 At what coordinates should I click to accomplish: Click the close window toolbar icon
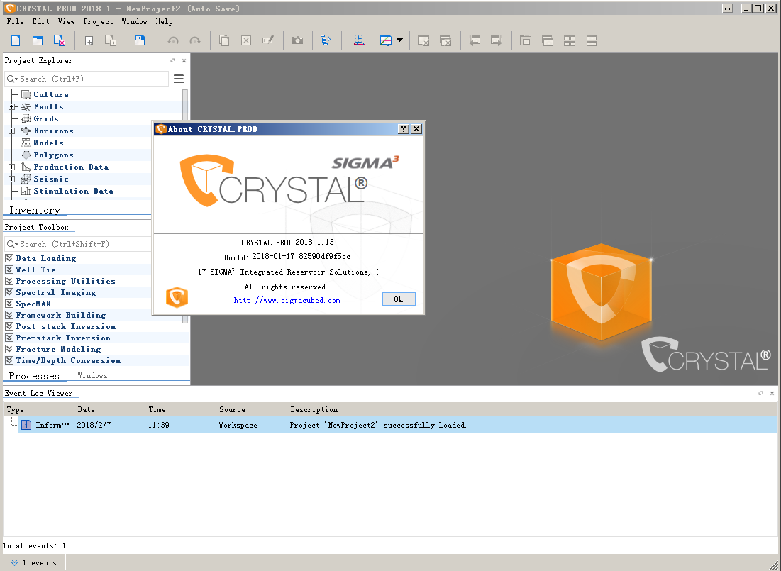coord(423,41)
